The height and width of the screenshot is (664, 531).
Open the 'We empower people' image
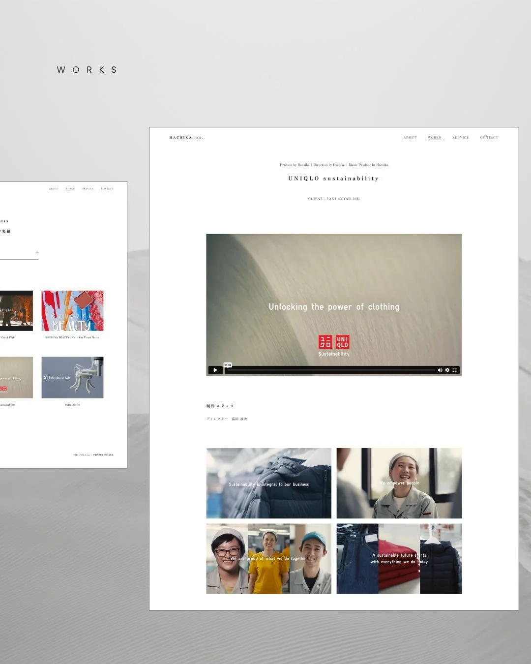click(399, 483)
